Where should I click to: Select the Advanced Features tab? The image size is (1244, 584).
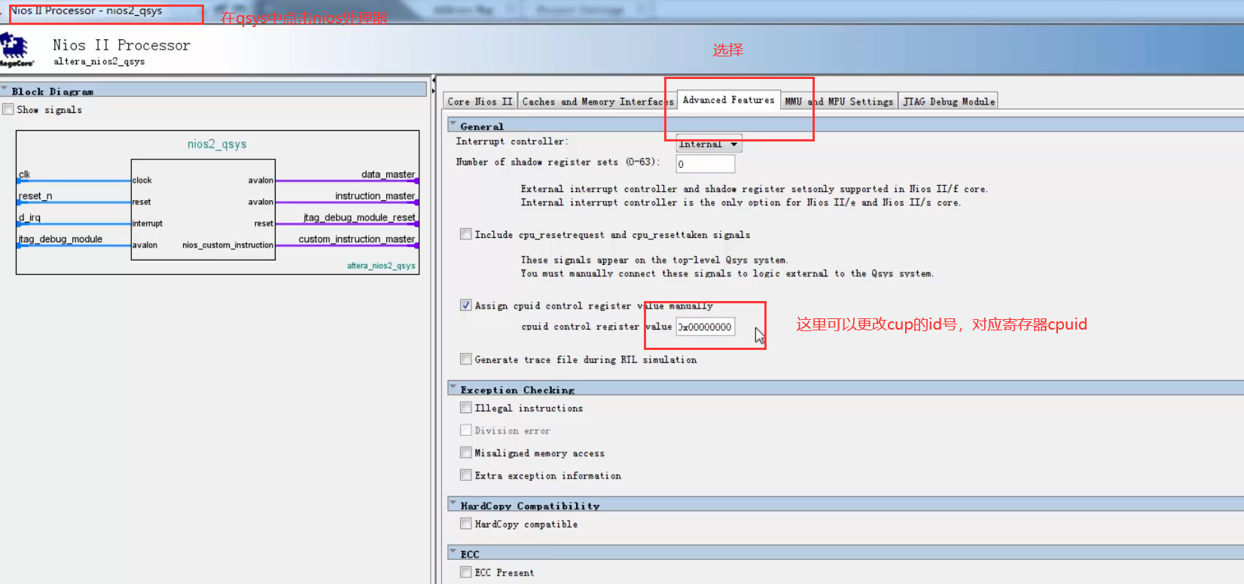coord(728,100)
